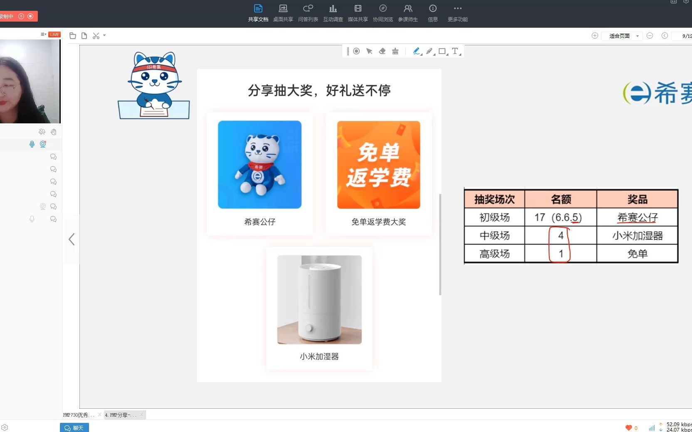The width and height of the screenshot is (692, 432).
Task: Click the 小米加湿器 humidifier image
Action: click(x=319, y=299)
